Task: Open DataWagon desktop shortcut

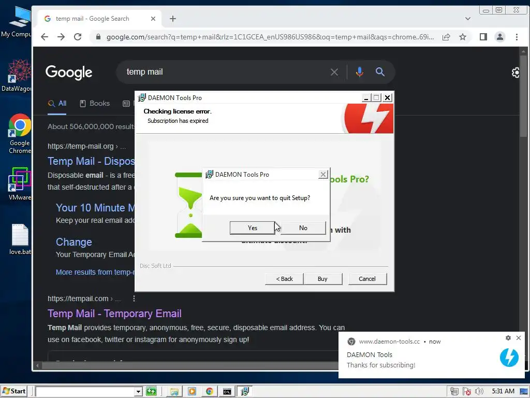Action: 17,75
